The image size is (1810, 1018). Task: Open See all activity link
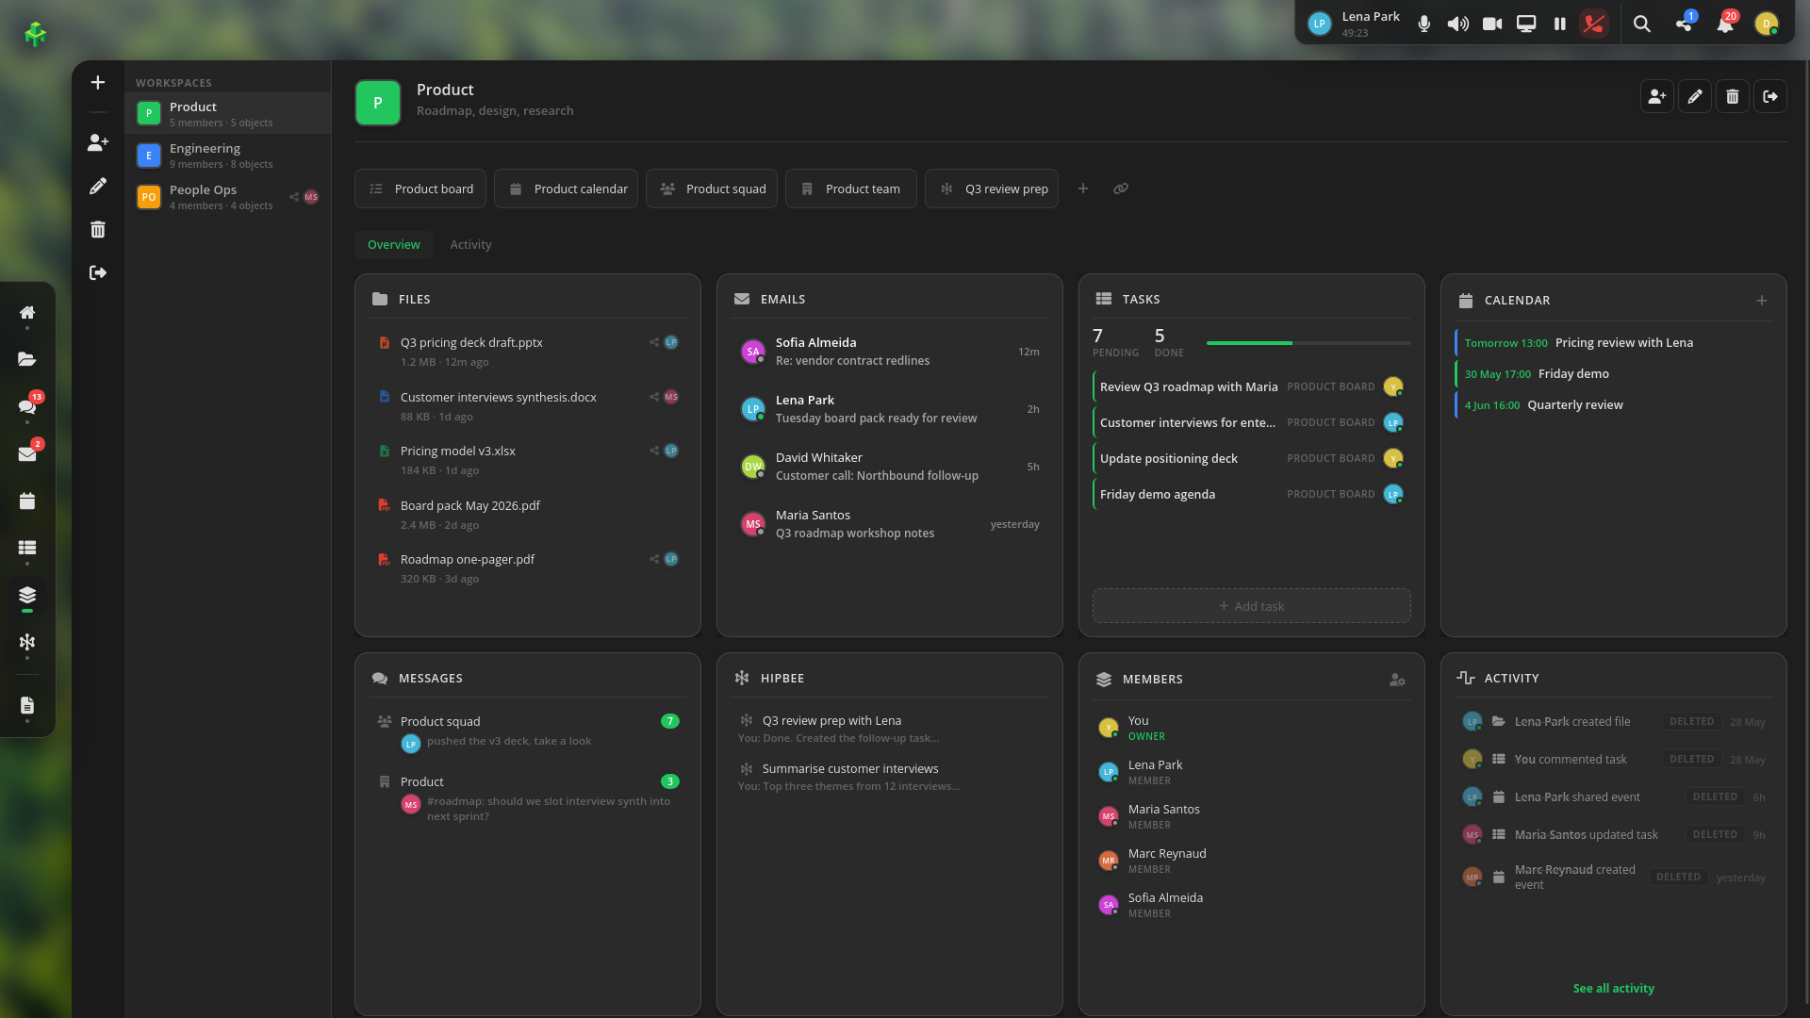pos(1613,988)
